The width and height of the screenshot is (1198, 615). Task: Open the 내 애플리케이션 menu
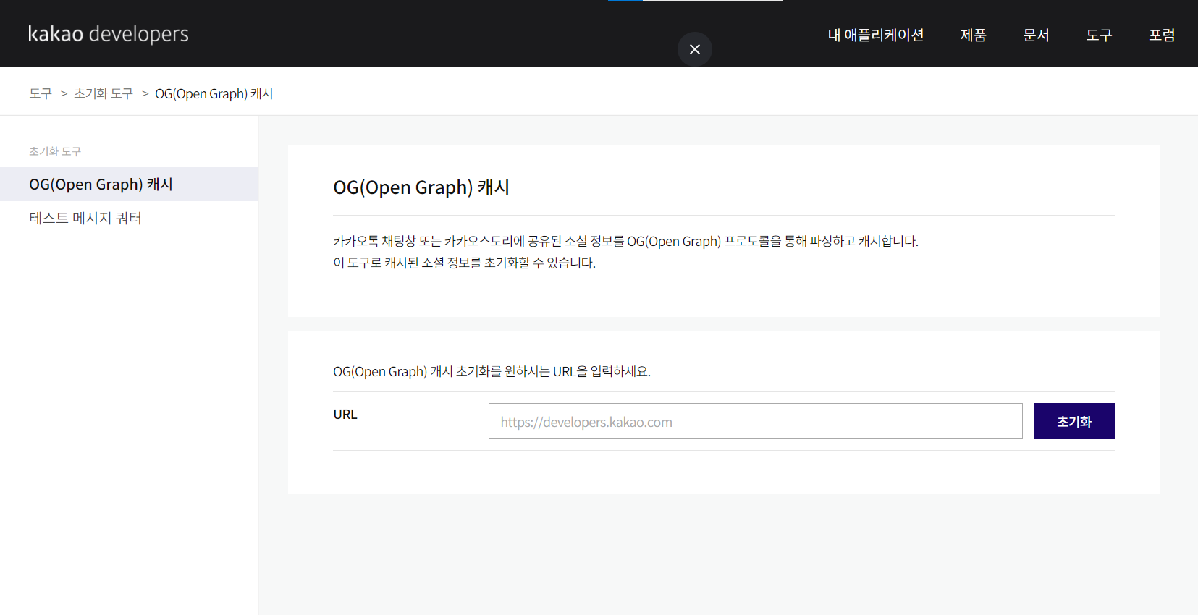(876, 35)
